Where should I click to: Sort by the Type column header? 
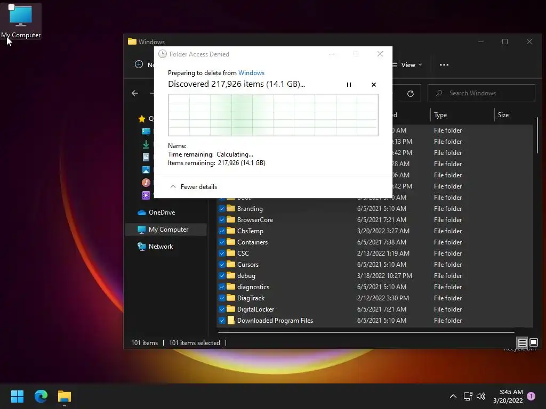point(440,115)
